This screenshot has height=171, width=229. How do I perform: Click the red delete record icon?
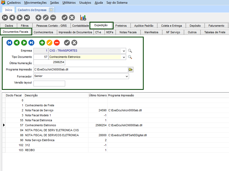[57, 43]
